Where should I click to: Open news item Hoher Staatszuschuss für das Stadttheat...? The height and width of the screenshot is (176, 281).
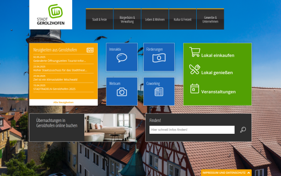[x=60, y=70]
